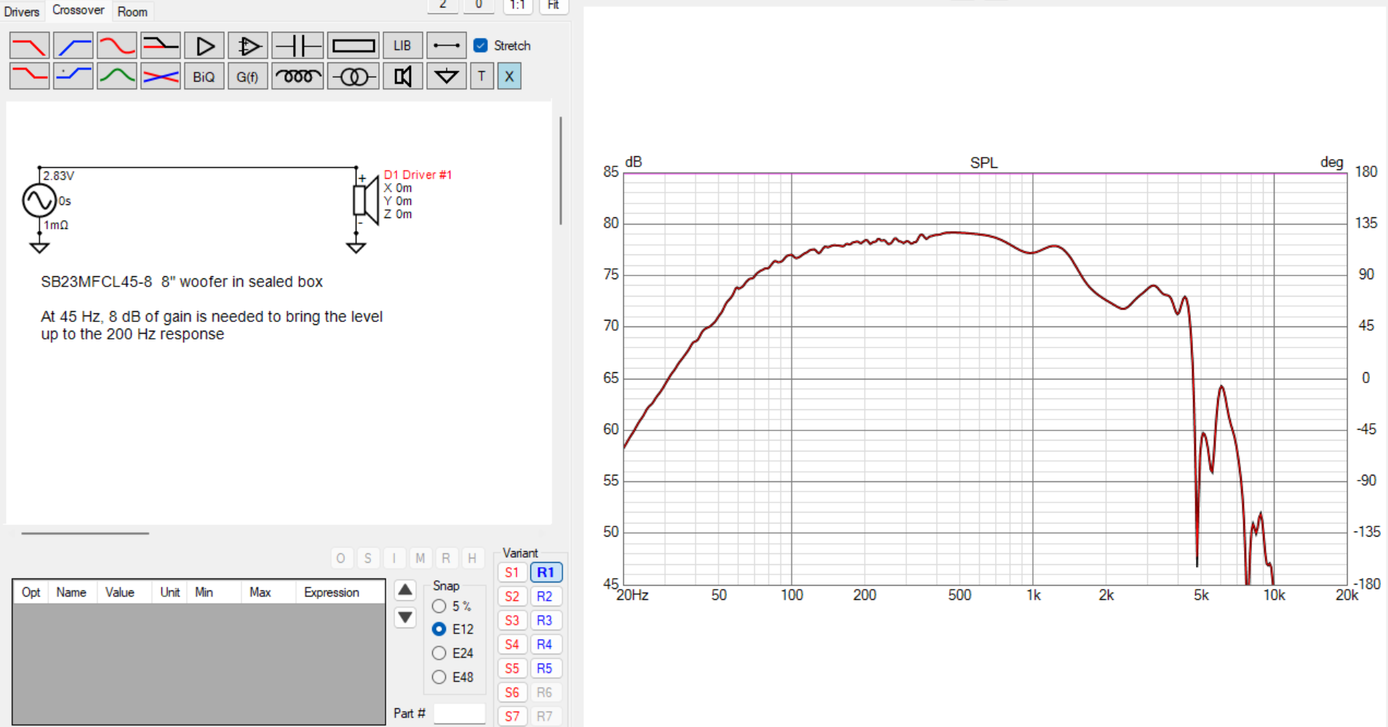
Task: Toggle the highlighted X toolbar button
Action: [509, 76]
